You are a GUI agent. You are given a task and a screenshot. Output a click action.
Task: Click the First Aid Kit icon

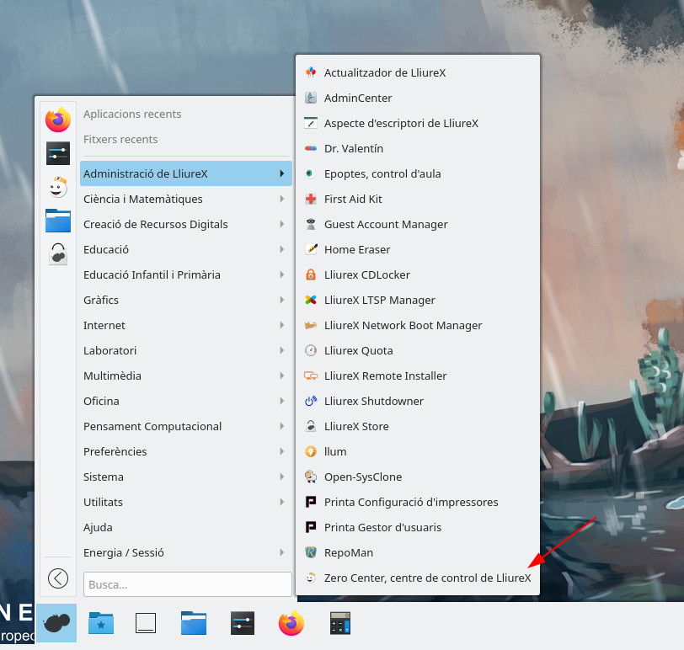(x=311, y=199)
